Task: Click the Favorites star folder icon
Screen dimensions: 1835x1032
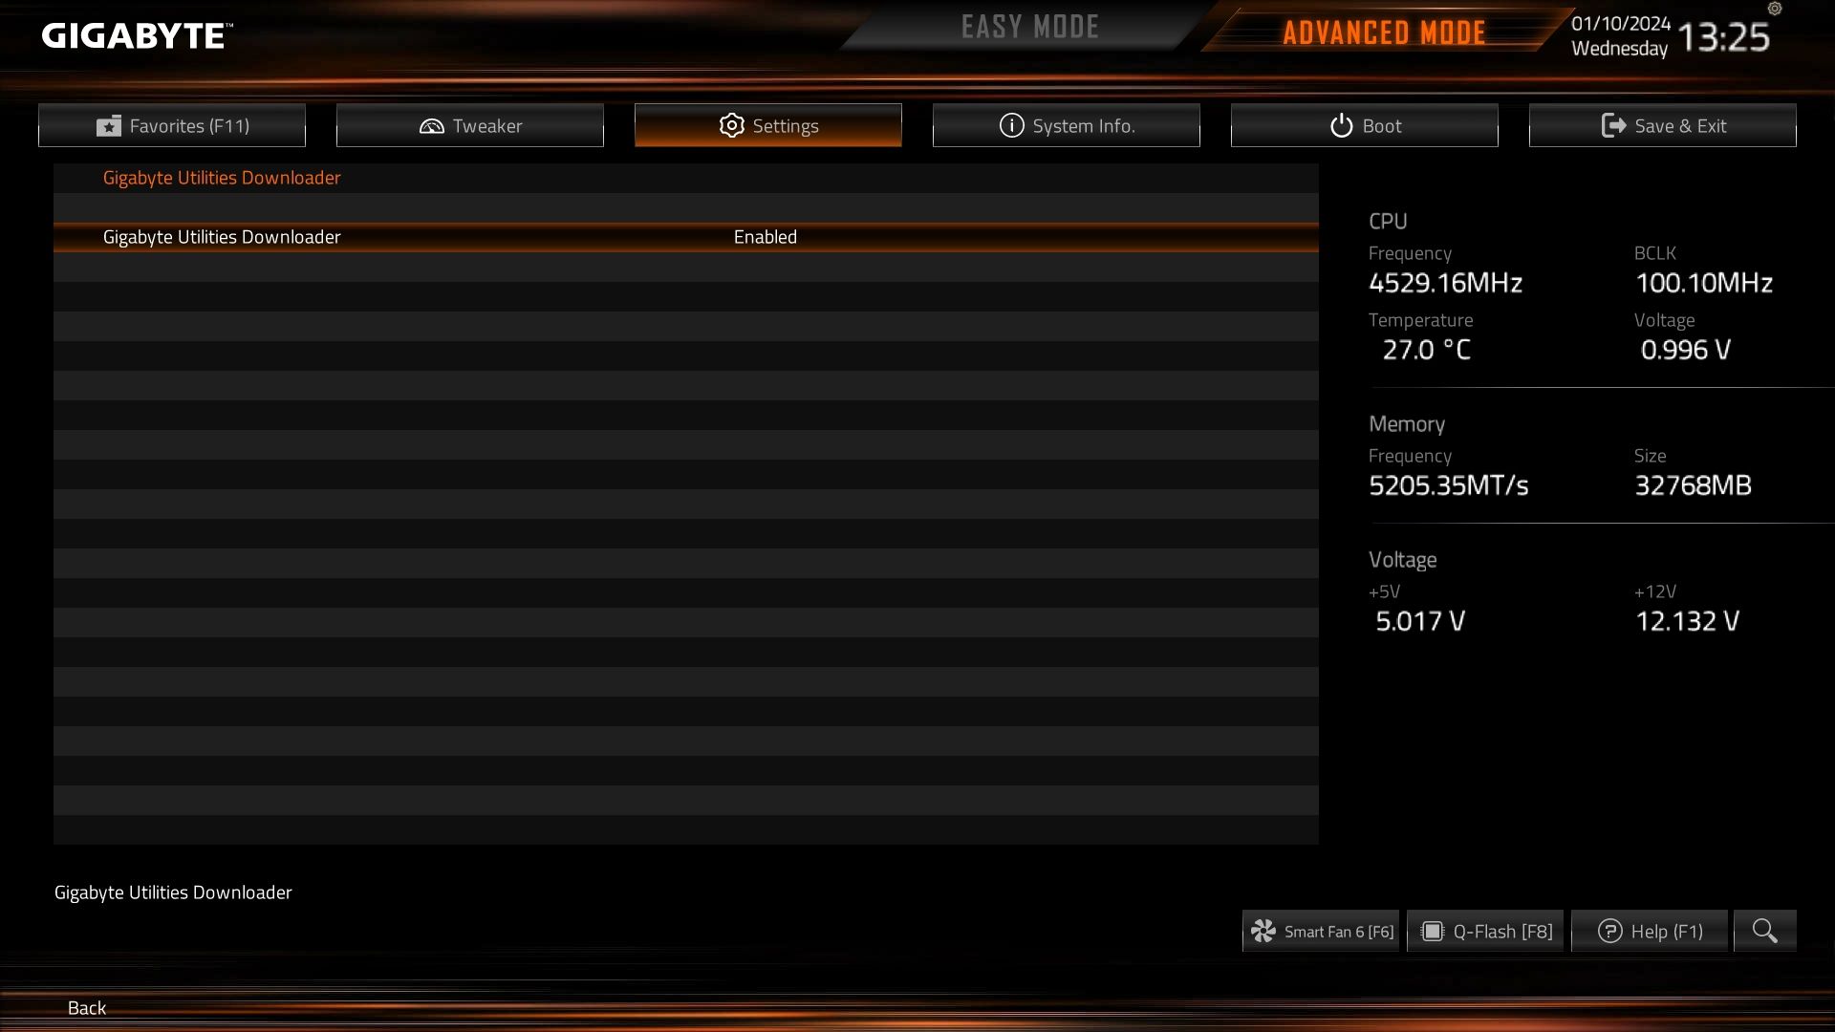Action: pos(109,126)
